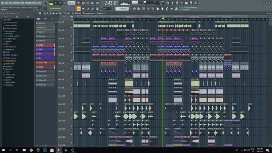The image size is (272, 153).
Task: Mute Track 1 with its green dot
Action: pyautogui.click(x=72, y=28)
